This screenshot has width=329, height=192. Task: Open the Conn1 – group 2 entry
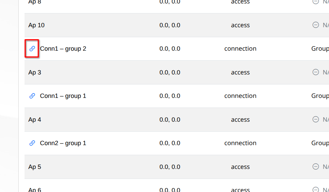point(63,49)
